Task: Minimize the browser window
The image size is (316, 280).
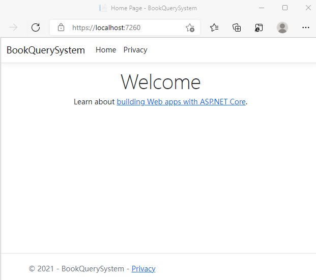Action: [x=262, y=8]
